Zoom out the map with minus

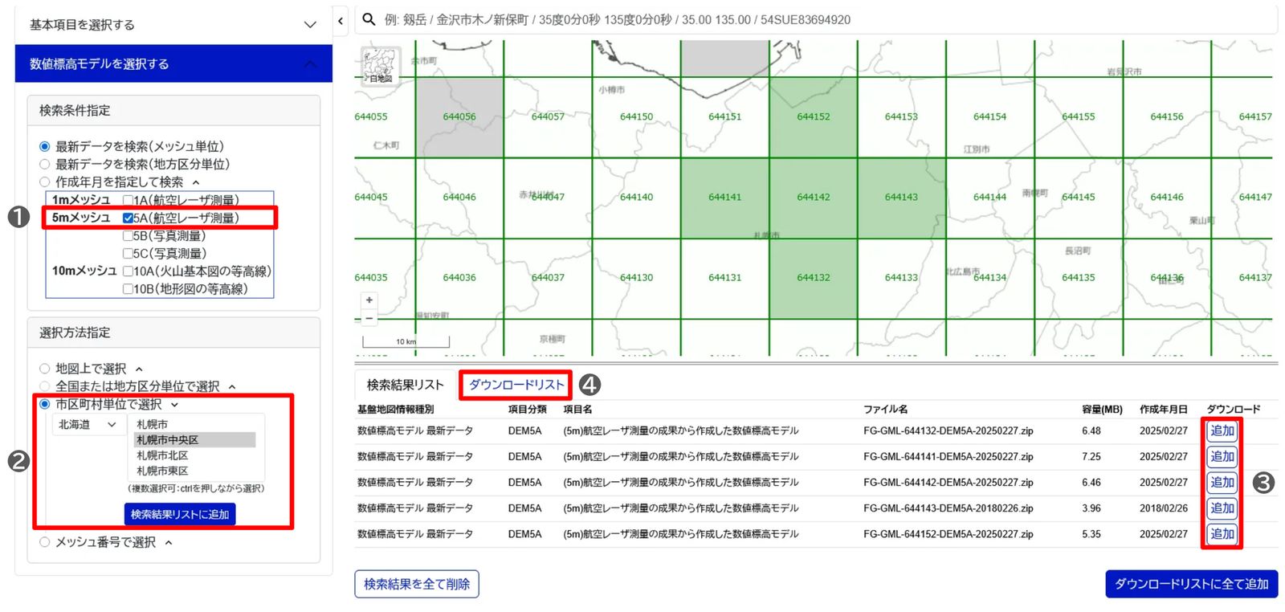(x=369, y=319)
